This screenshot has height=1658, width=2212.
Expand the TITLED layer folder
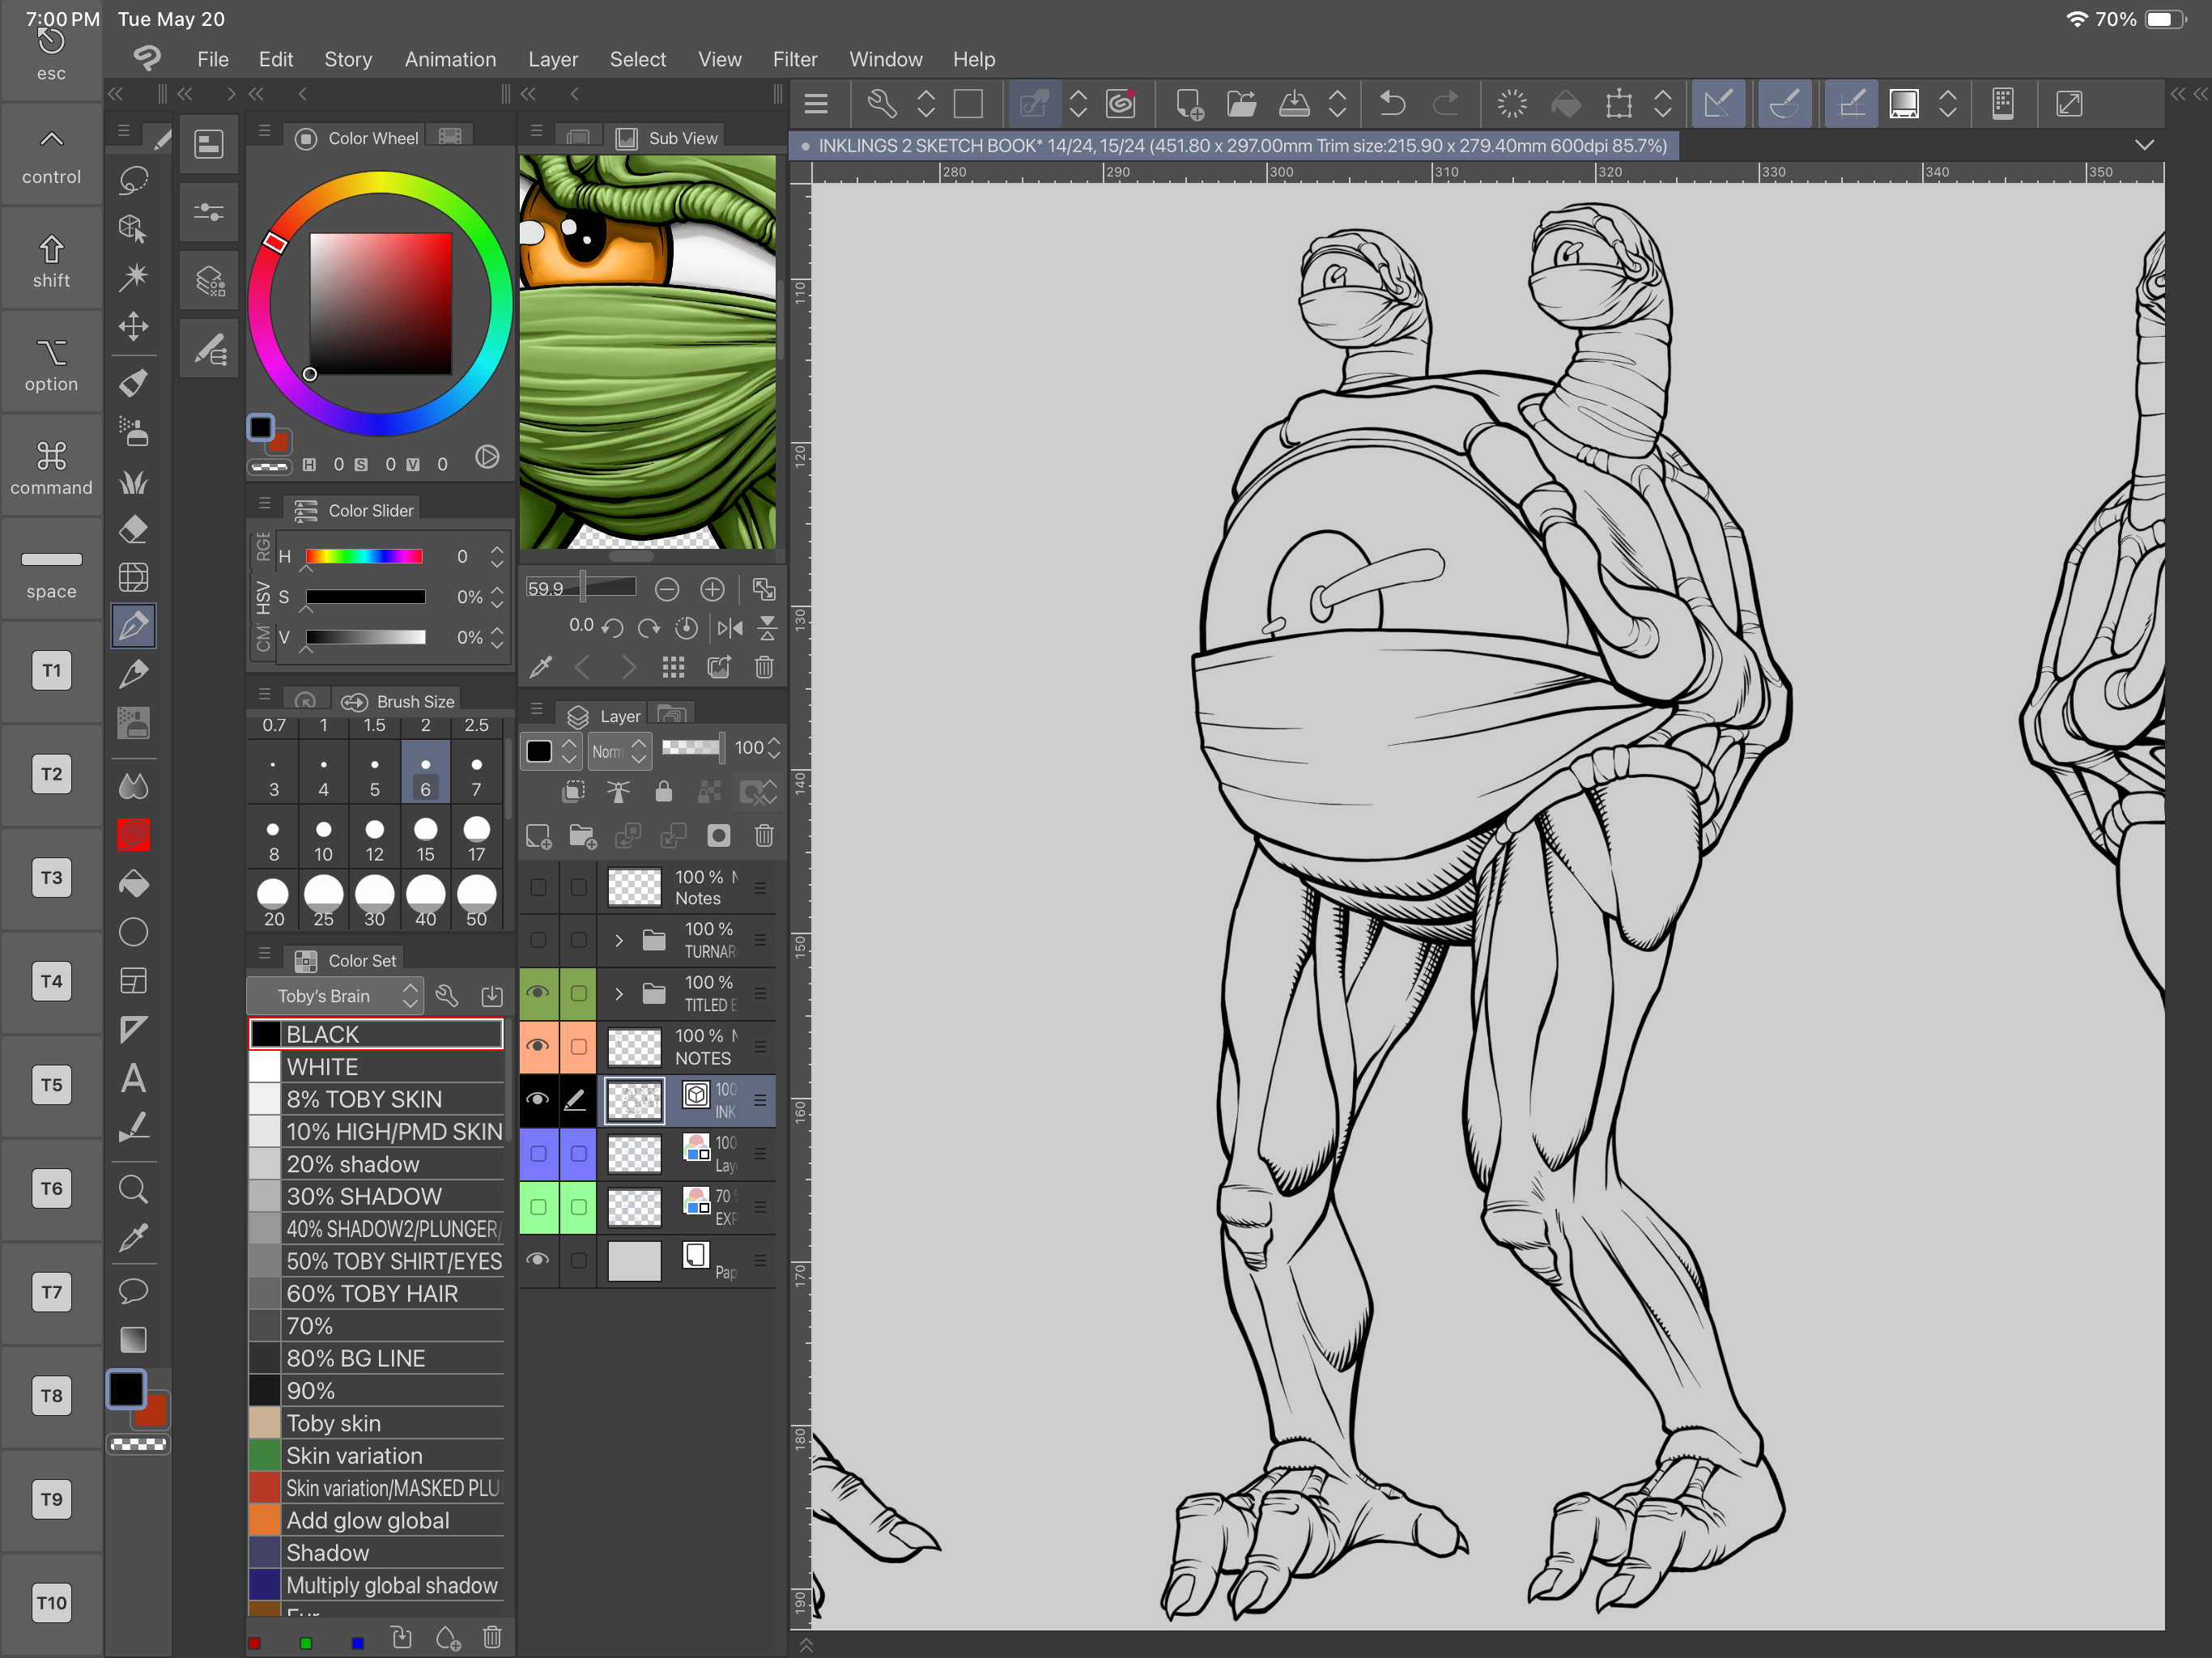point(619,993)
